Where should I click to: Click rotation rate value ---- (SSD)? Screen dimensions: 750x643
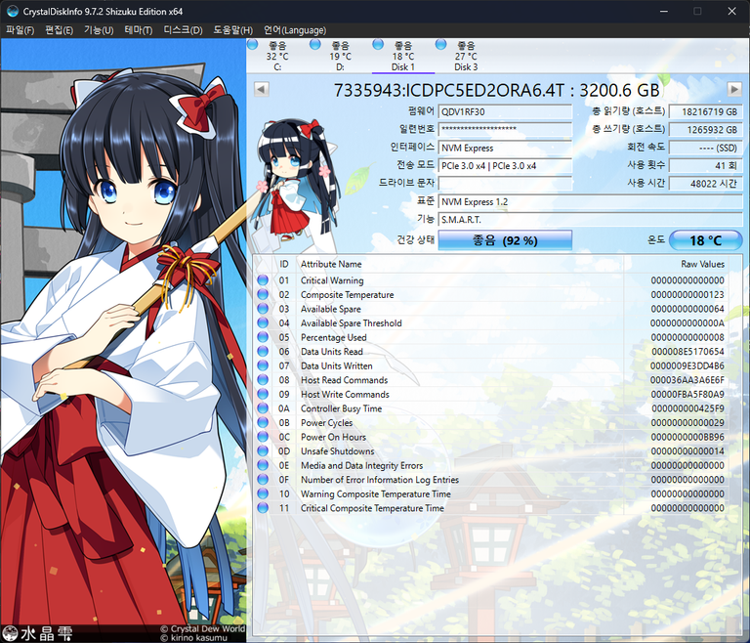(705, 148)
